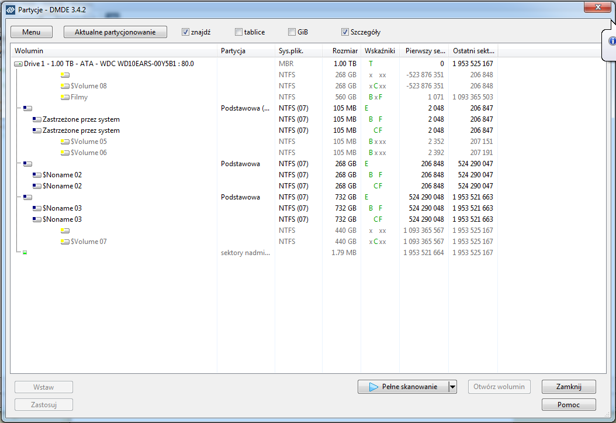Select the $Volume 06 name
The image size is (616, 423).
click(89, 153)
